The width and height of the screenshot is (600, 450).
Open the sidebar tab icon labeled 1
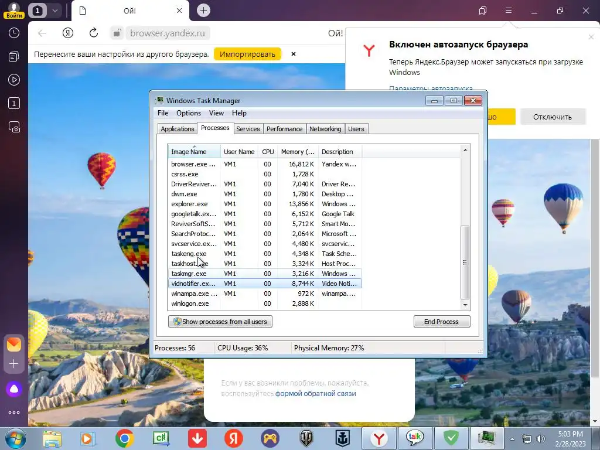click(x=14, y=103)
